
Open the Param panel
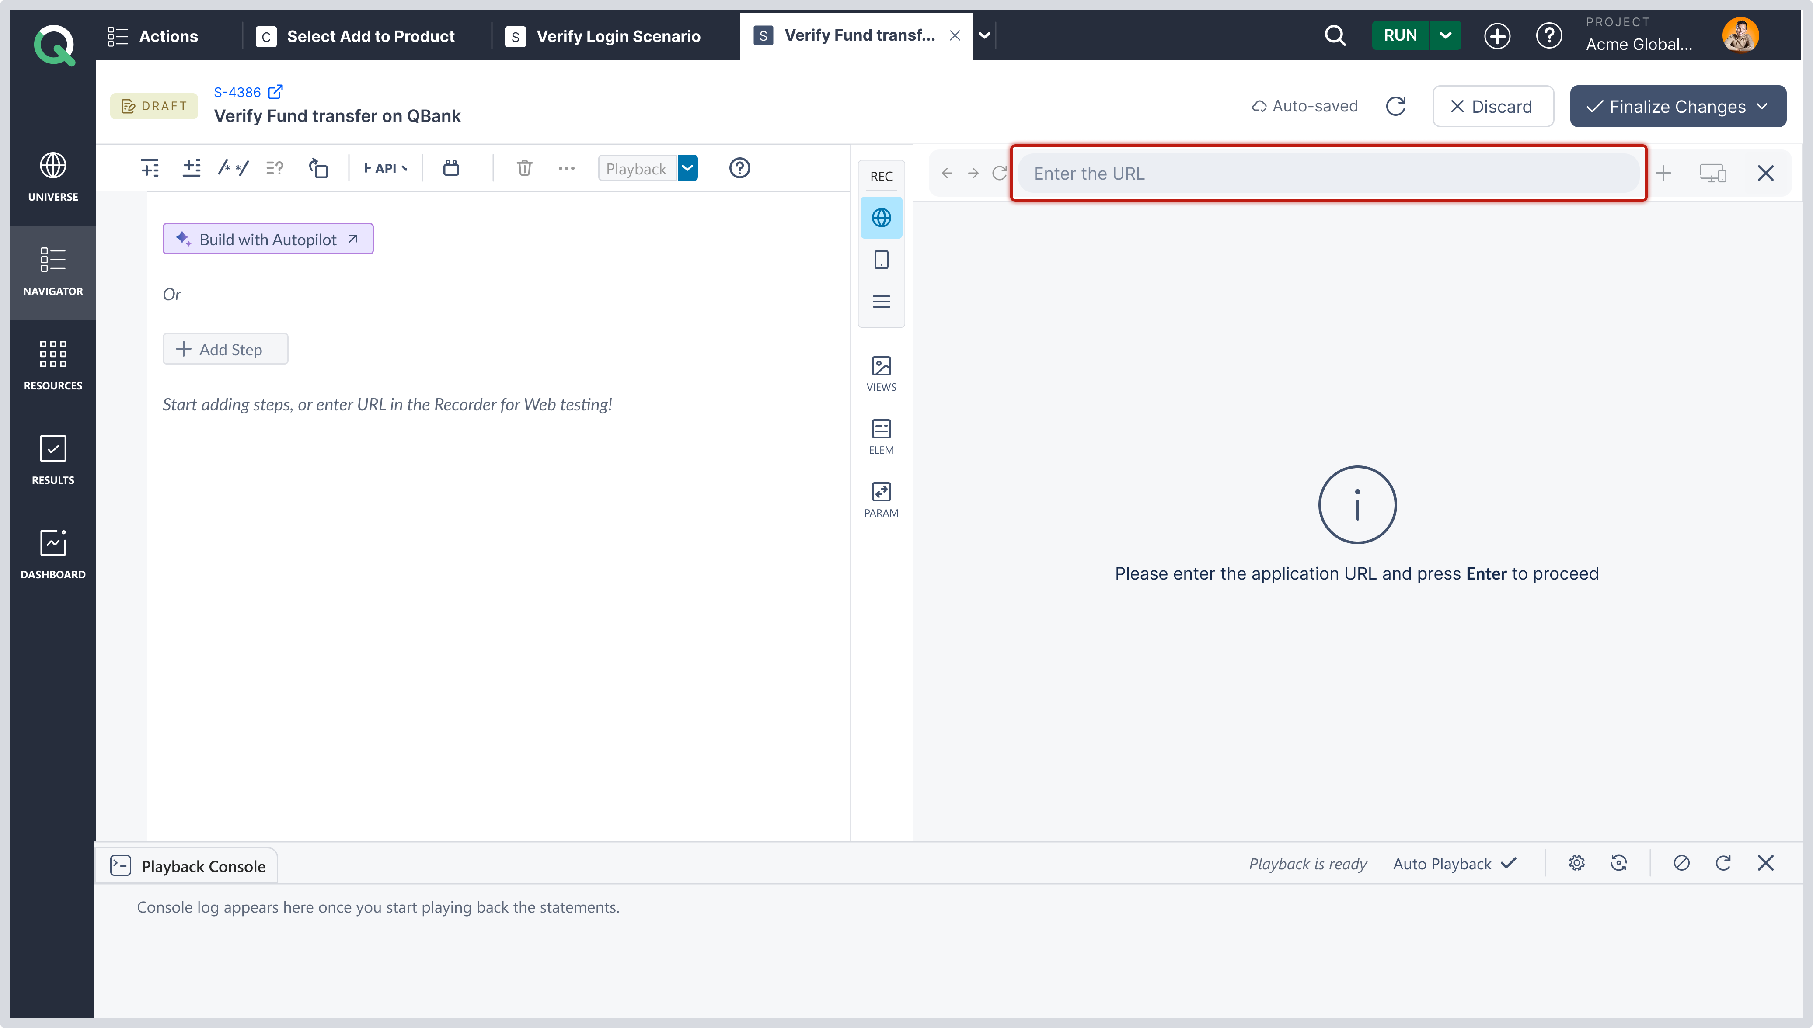pyautogui.click(x=881, y=499)
